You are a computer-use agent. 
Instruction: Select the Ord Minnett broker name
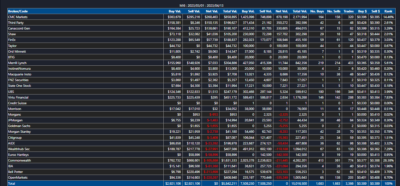tap(17, 51)
